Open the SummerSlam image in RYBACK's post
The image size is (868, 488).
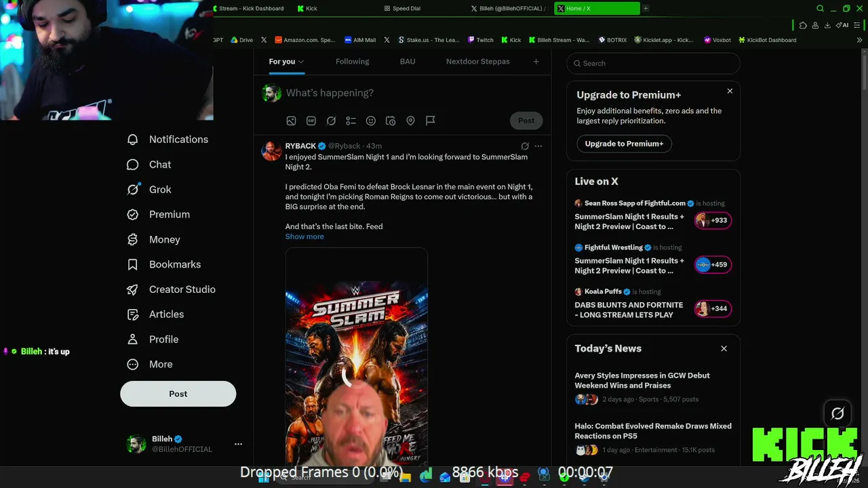pos(357,357)
